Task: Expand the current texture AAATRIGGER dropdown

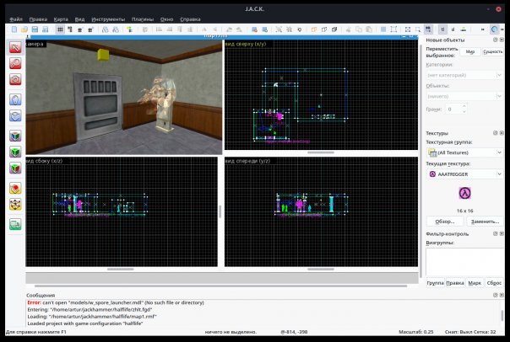Action: pyautogui.click(x=464, y=174)
